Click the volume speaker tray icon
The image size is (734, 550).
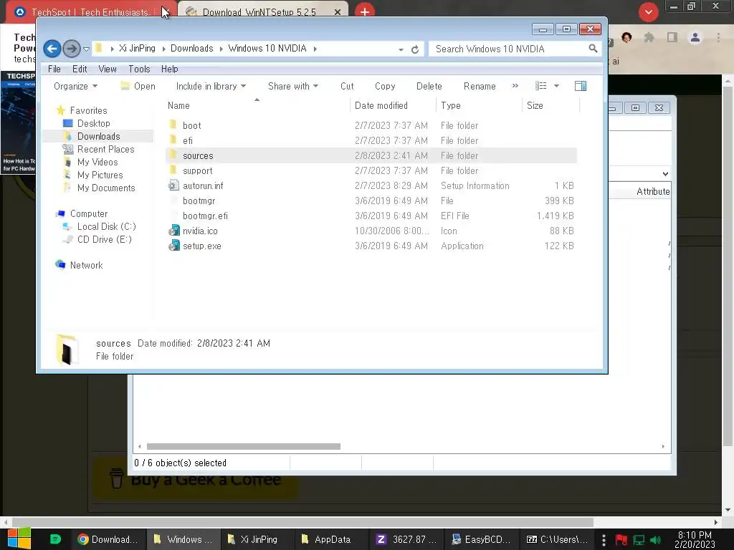tap(655, 540)
